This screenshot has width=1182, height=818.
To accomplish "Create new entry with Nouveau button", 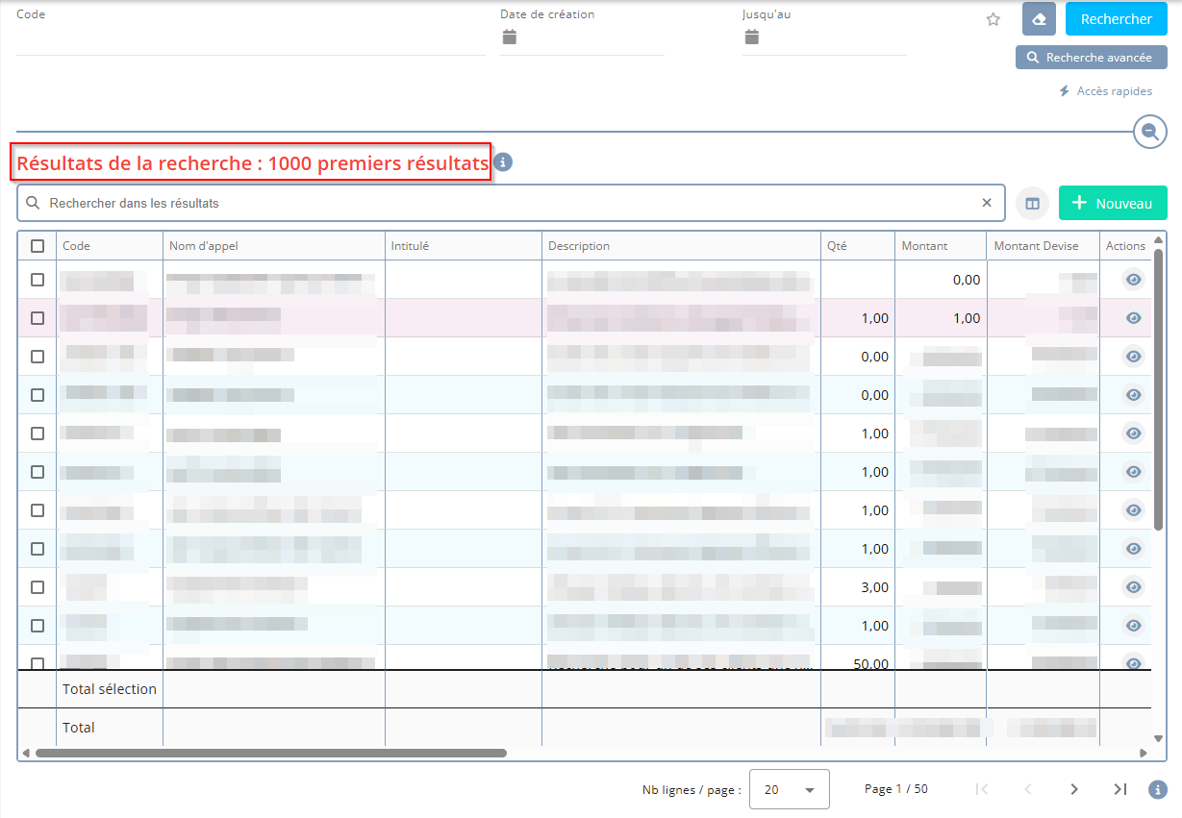I will pos(1112,203).
